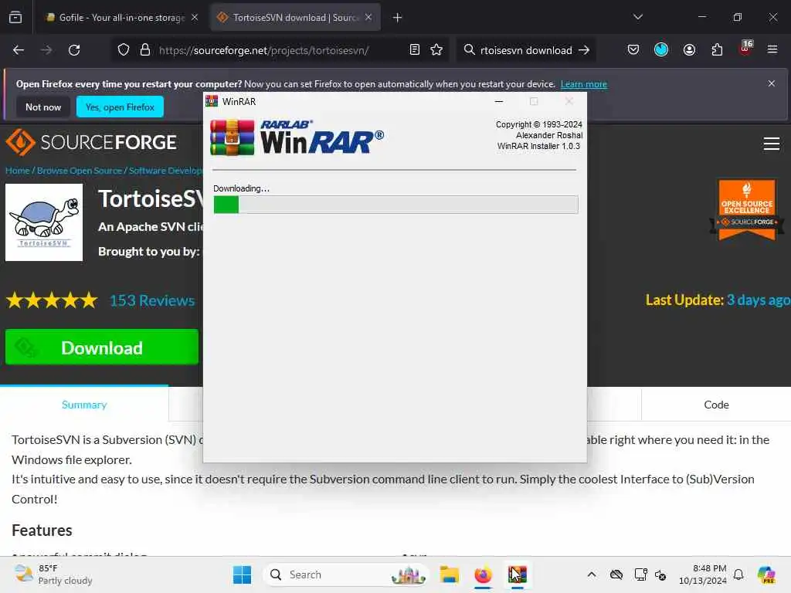
Task: Open the tracking protection shield icon
Action: pos(124,50)
